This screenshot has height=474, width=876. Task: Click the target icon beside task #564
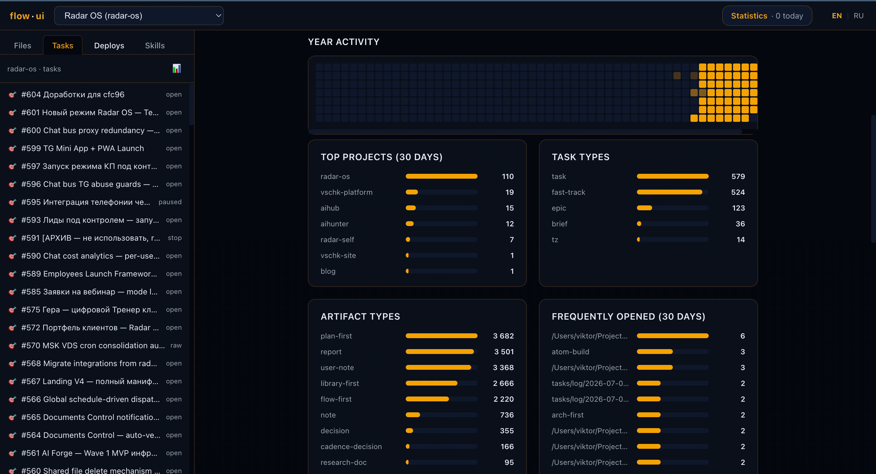12,435
